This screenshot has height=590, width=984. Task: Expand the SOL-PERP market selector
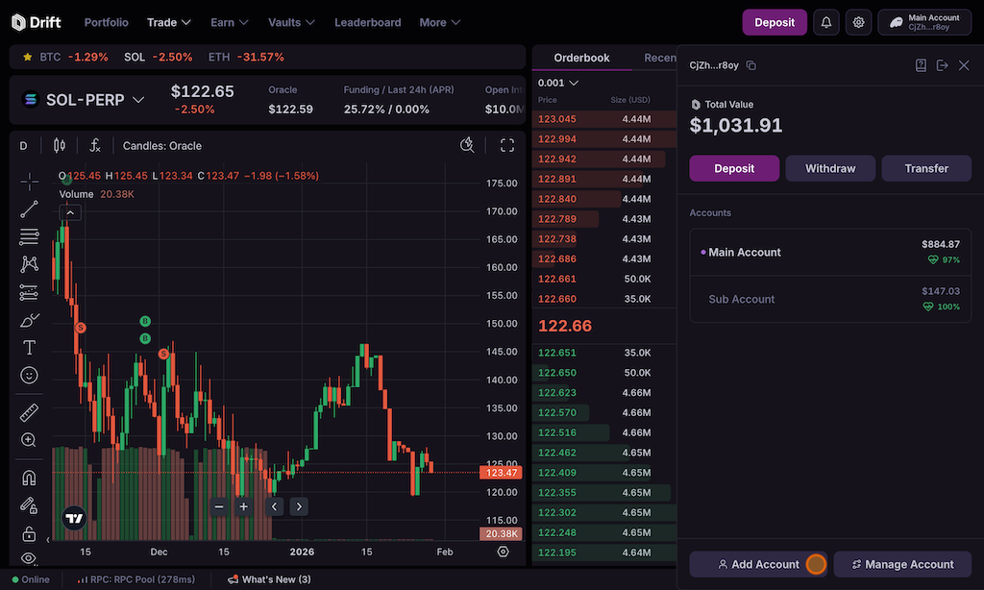click(x=138, y=100)
